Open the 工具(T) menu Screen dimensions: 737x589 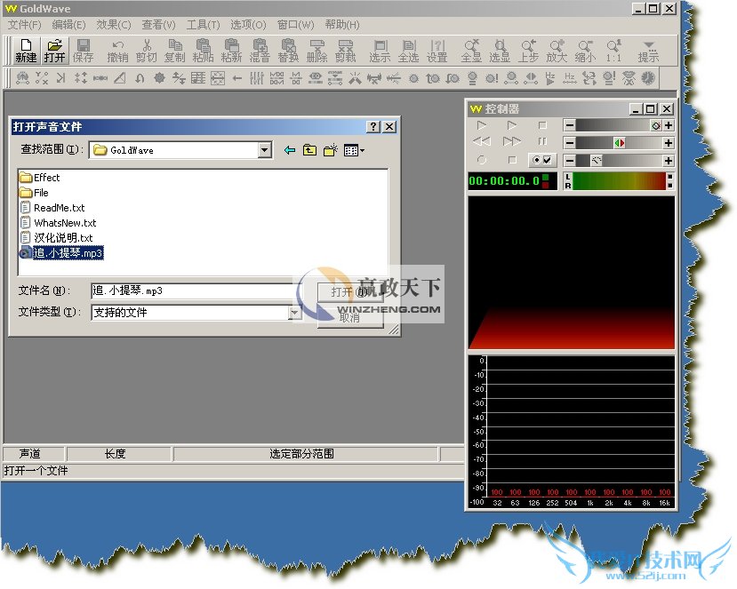point(203,25)
